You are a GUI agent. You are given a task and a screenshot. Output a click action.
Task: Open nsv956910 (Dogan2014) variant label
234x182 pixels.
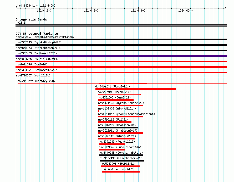coord(114,92)
